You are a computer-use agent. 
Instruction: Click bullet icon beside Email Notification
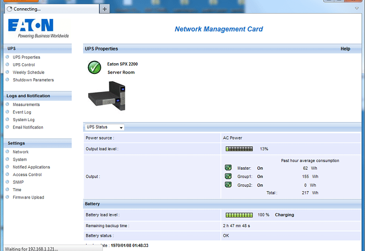7,127
